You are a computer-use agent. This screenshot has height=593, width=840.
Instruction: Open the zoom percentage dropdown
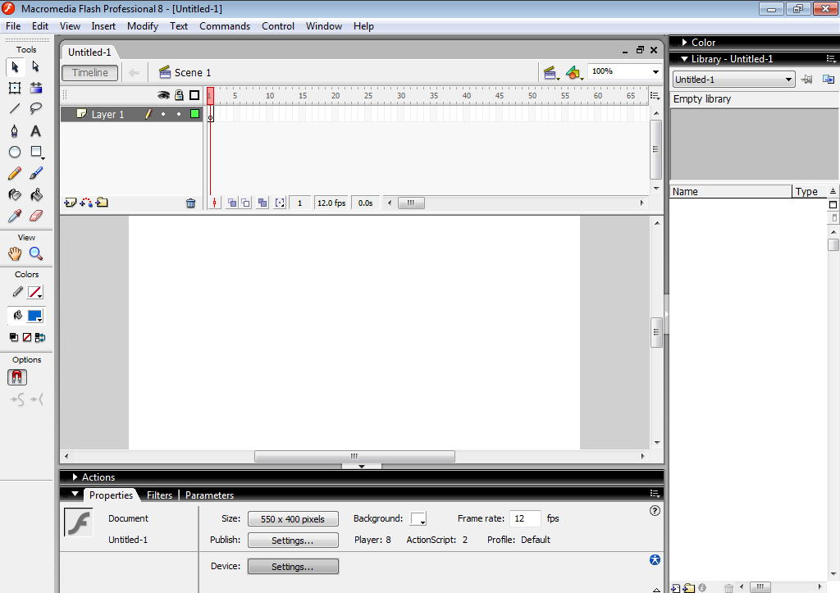click(655, 72)
